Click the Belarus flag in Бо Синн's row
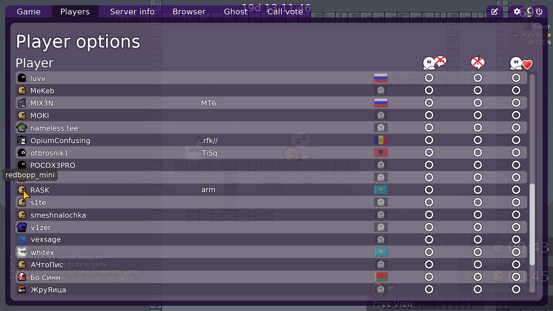 [381, 277]
